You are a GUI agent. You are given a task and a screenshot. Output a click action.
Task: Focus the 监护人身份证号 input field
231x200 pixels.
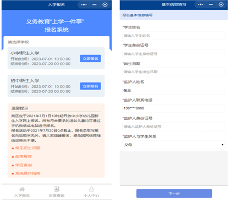174,126
